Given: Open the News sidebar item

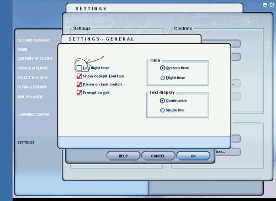Looking at the screenshot, I should pos(22,50).
